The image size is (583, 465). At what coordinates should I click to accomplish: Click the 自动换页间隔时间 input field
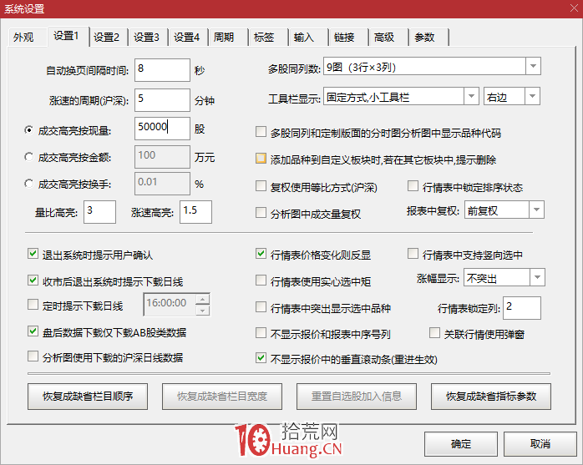[x=162, y=70]
